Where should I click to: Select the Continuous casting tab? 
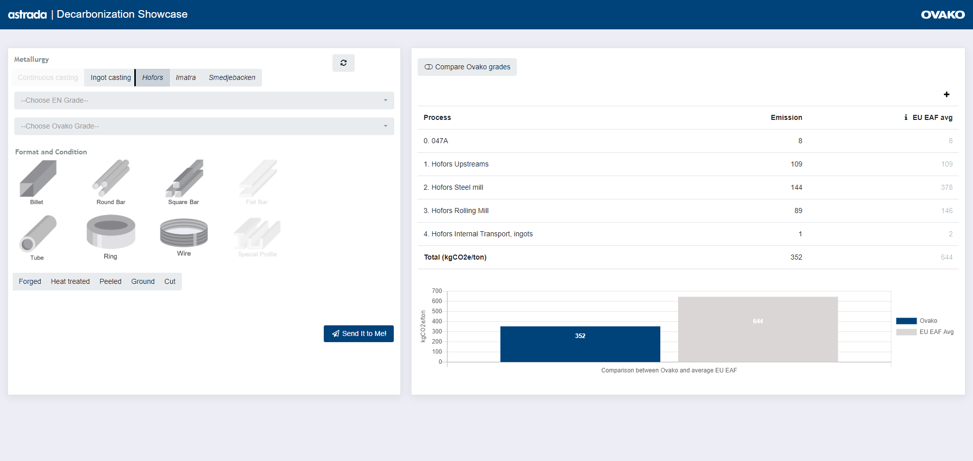click(48, 77)
